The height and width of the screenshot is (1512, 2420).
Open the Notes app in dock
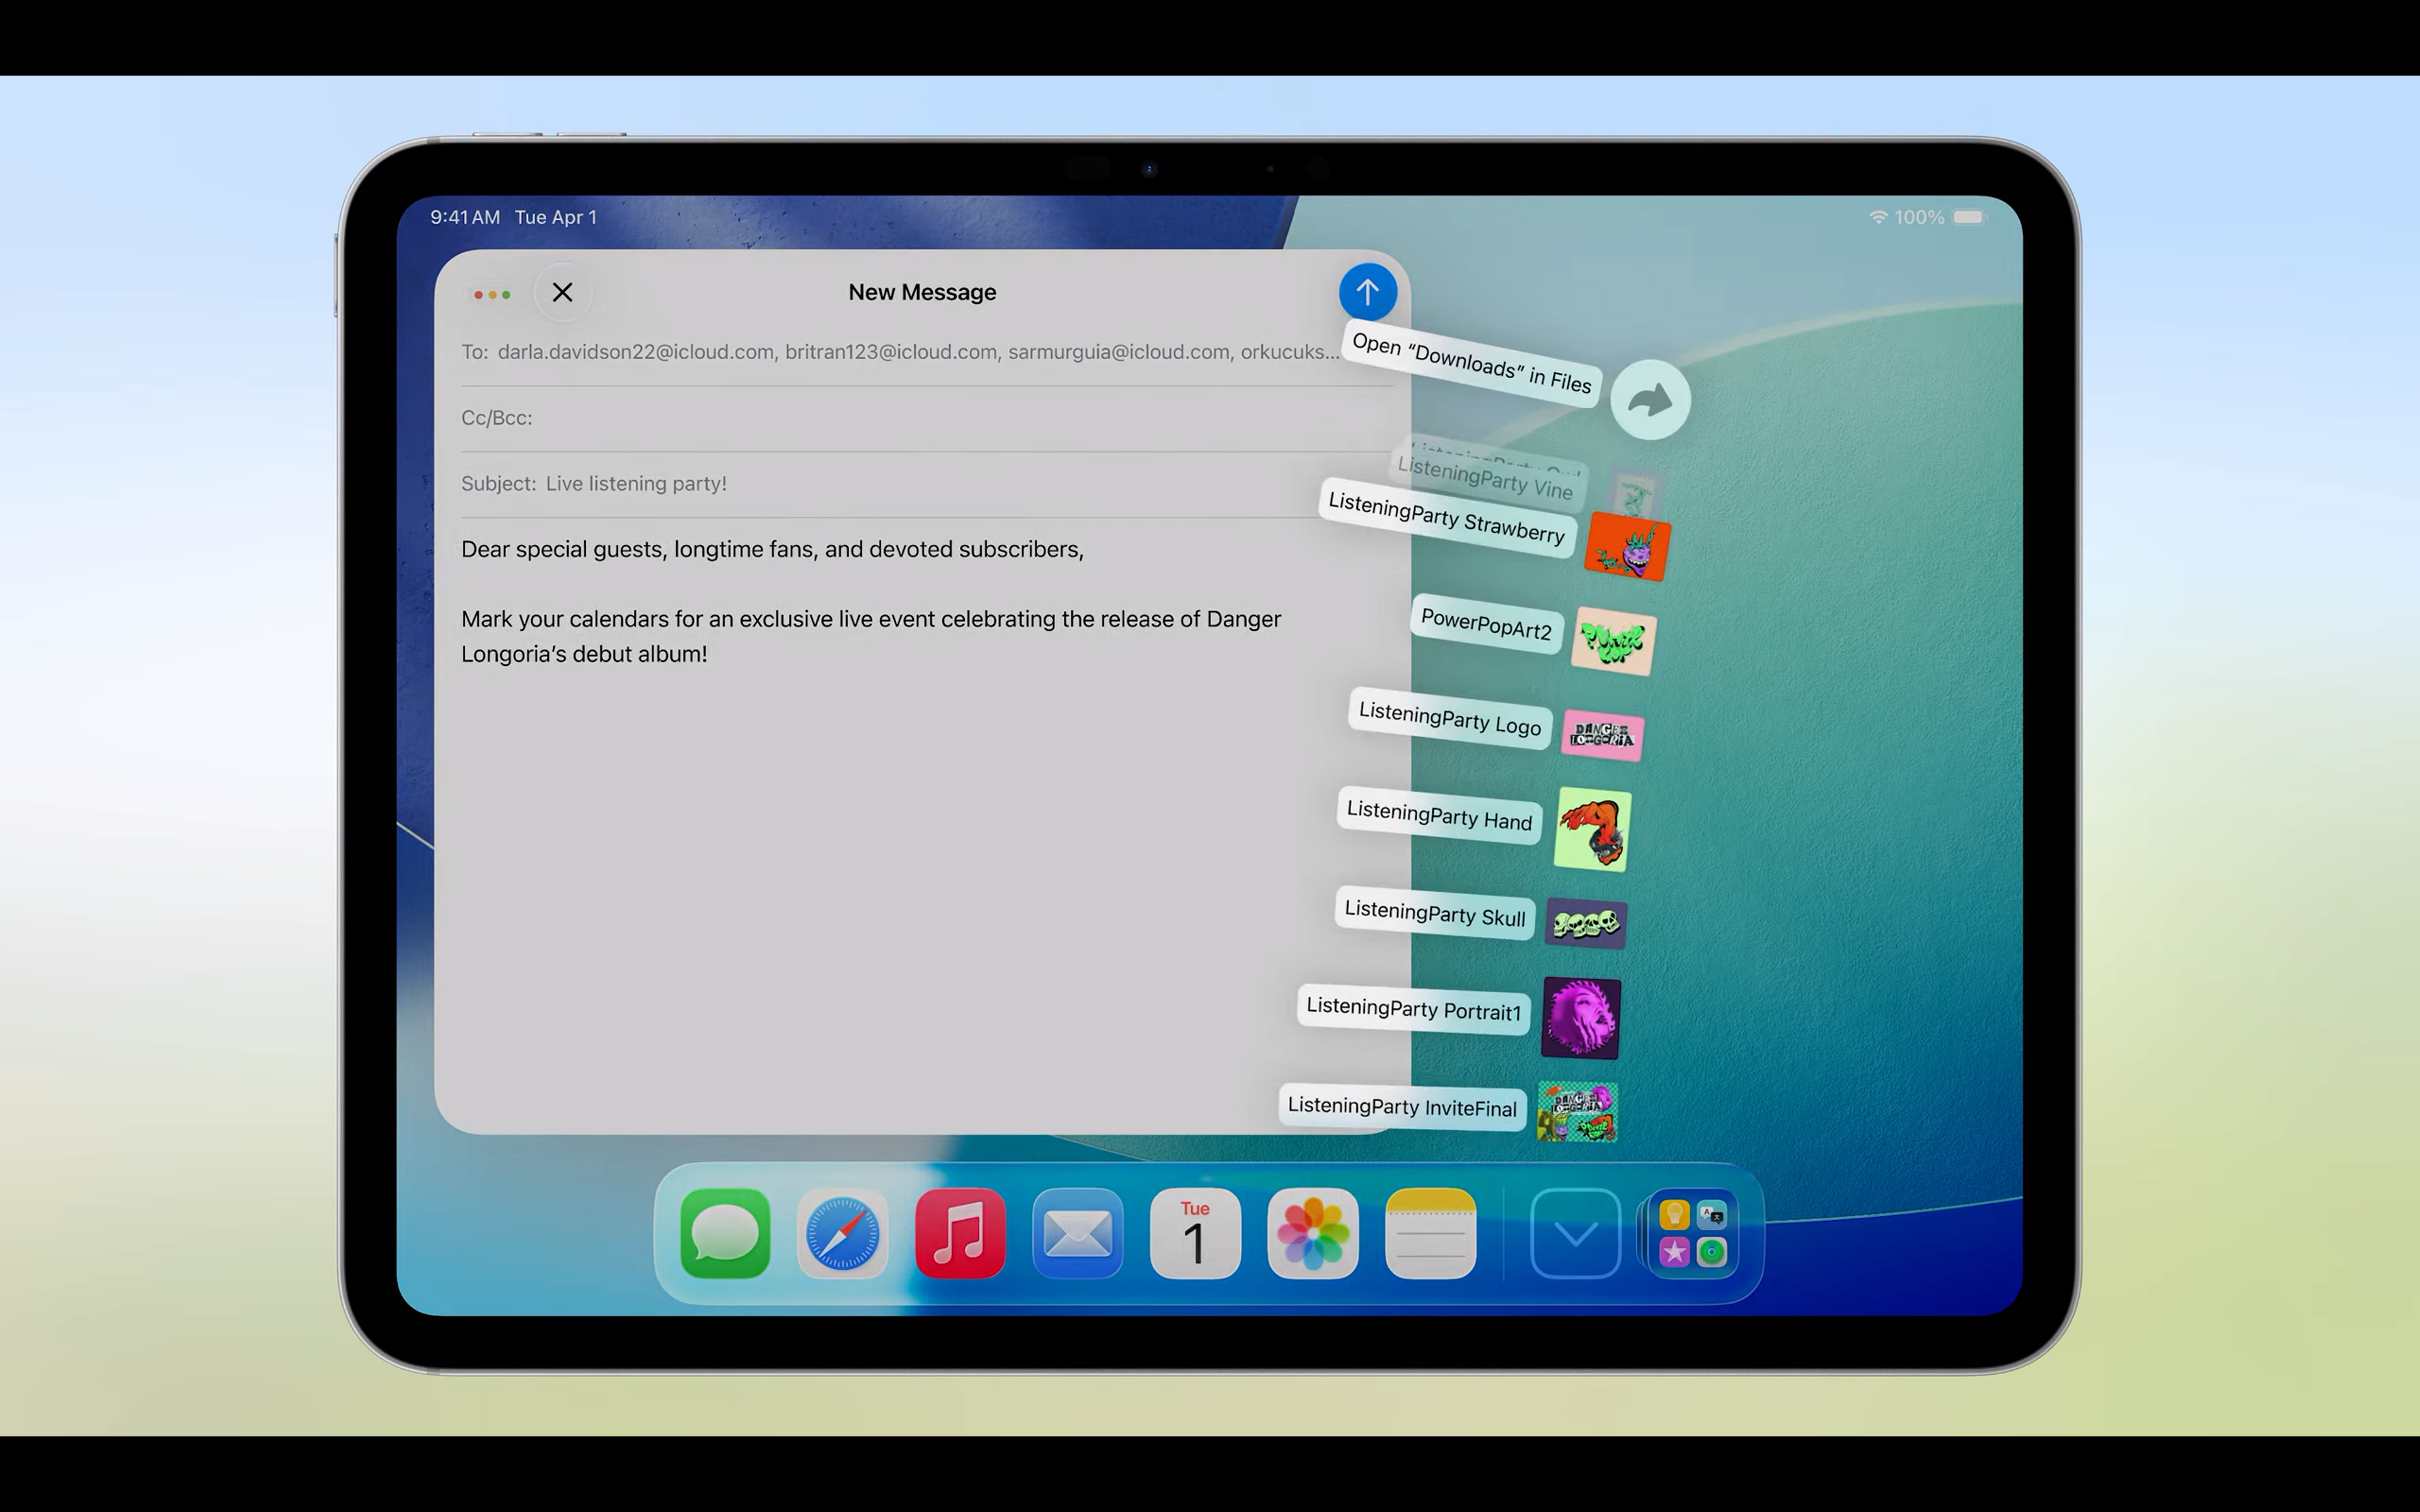pyautogui.click(x=1430, y=1233)
